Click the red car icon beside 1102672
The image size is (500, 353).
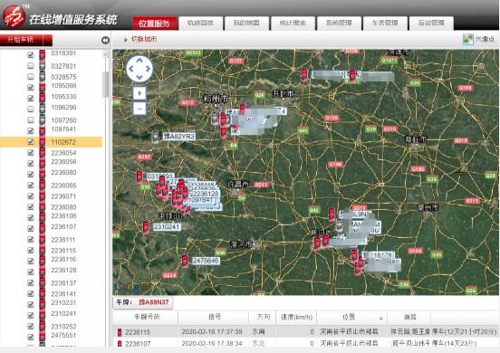[42, 142]
